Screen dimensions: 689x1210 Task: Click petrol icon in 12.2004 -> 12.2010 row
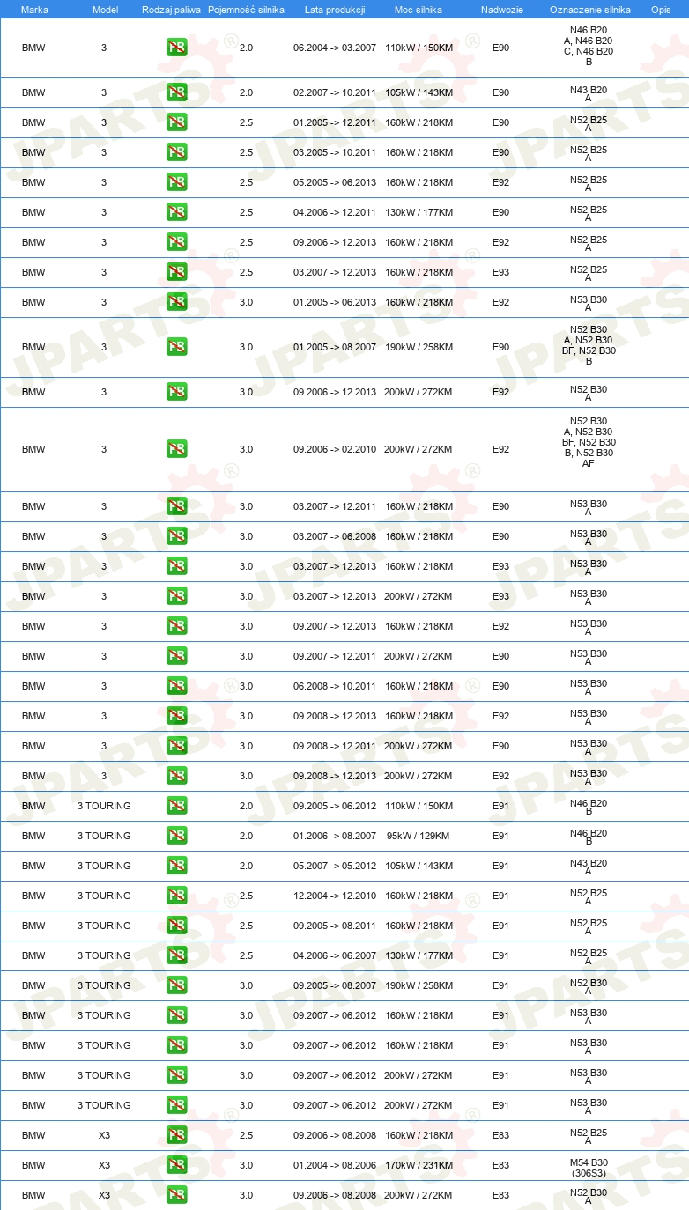coord(176,896)
